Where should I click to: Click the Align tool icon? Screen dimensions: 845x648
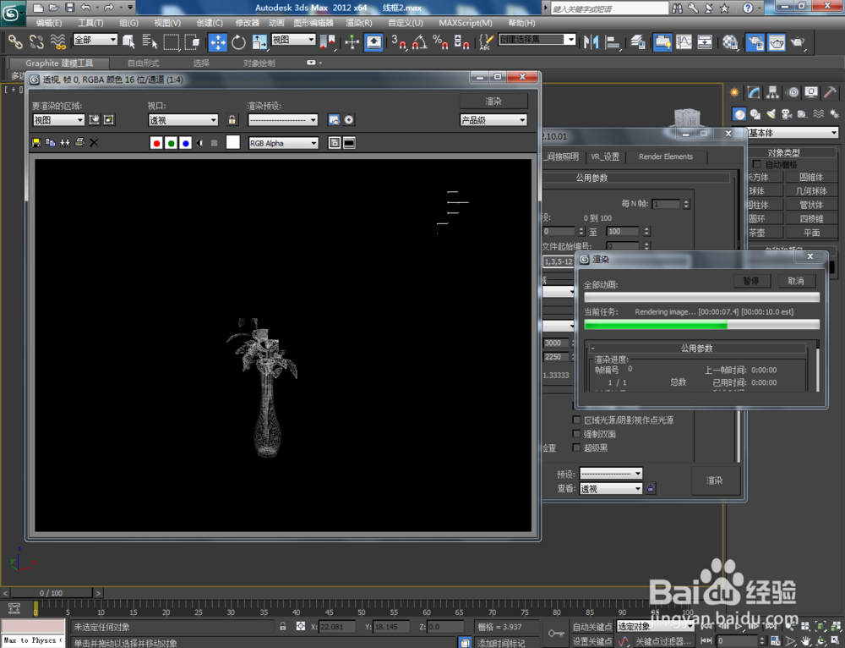click(612, 42)
